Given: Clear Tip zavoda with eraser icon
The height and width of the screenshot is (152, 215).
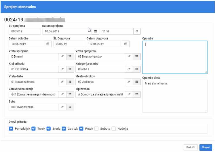Looking at the screenshot, I should 129,94.
